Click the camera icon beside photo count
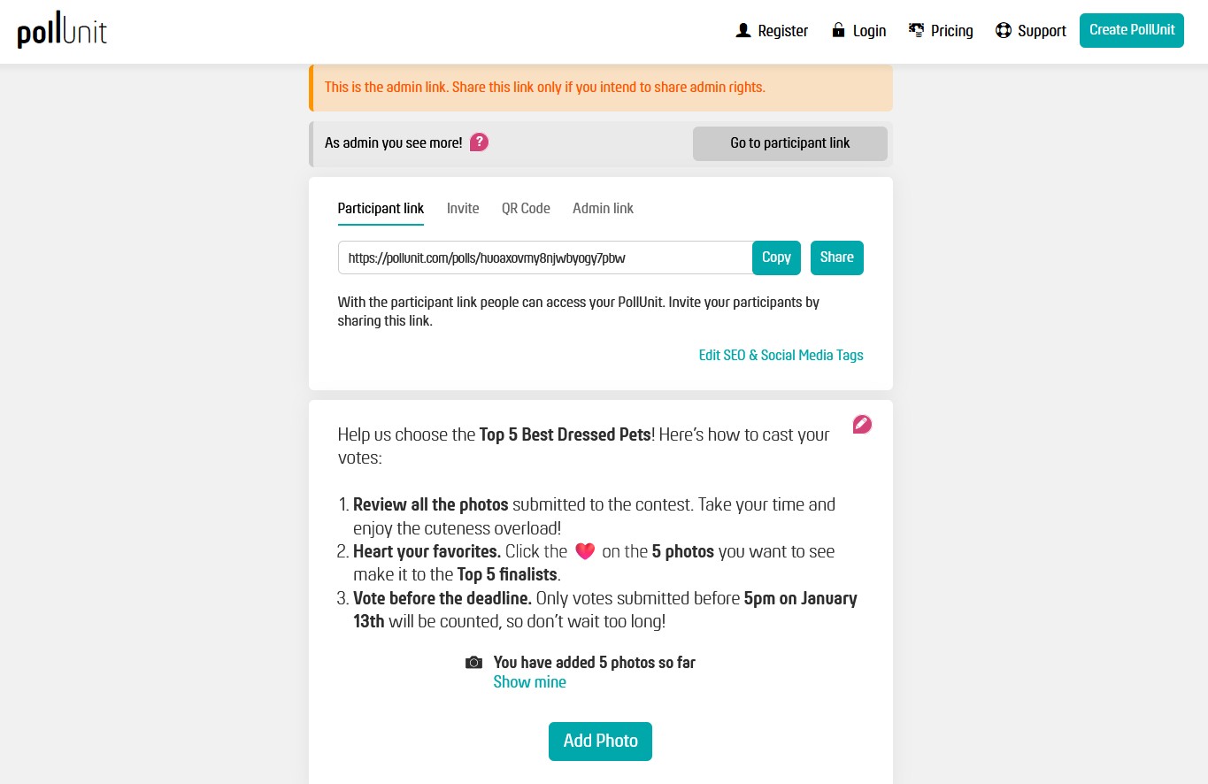Image resolution: width=1208 pixels, height=784 pixels. coord(474,663)
